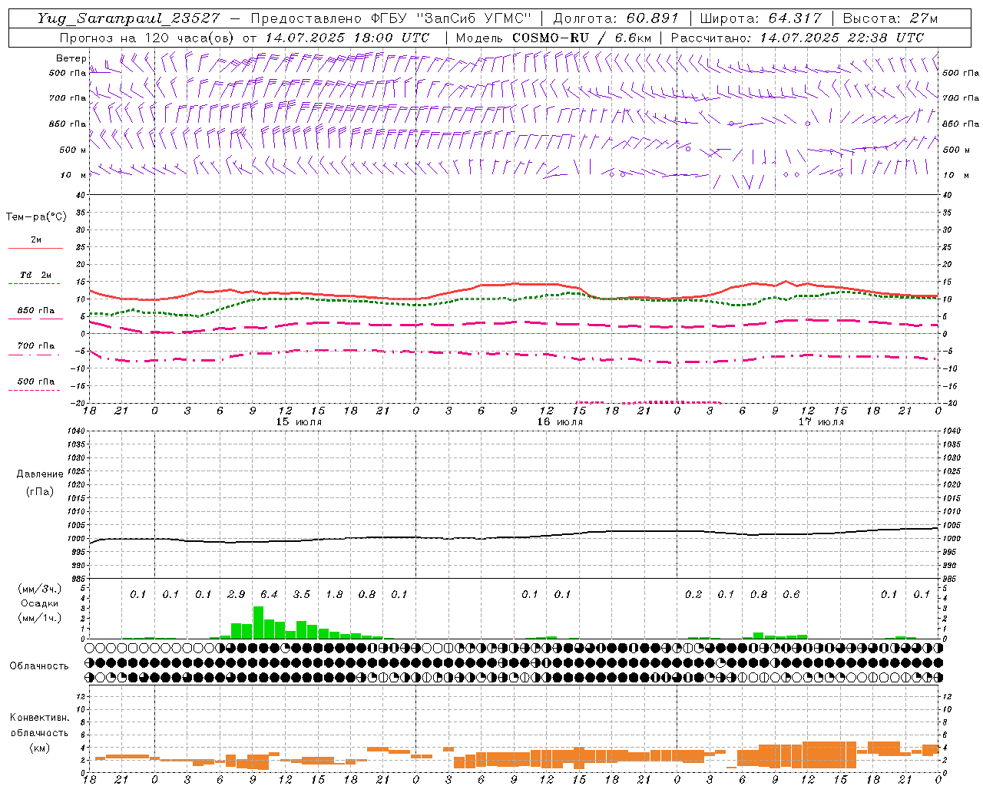
Task: Click the 0.2 precipitation value
Action: click(693, 594)
